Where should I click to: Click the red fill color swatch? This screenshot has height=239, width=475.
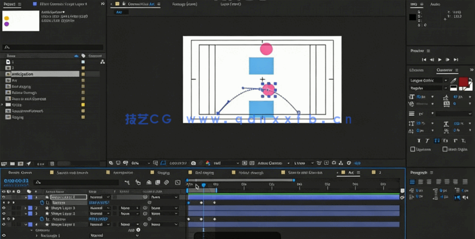(x=463, y=81)
